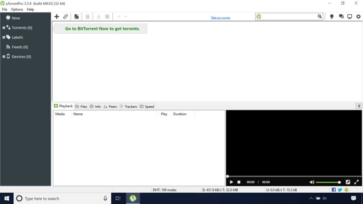Select Feeds (0) in sidebar

[x=20, y=47]
